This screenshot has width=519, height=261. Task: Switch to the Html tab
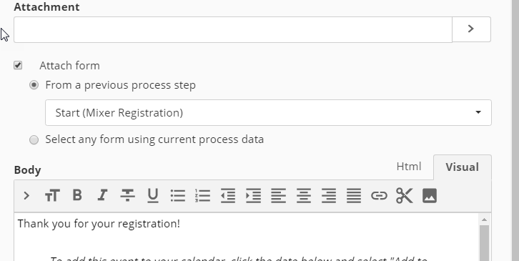409,167
